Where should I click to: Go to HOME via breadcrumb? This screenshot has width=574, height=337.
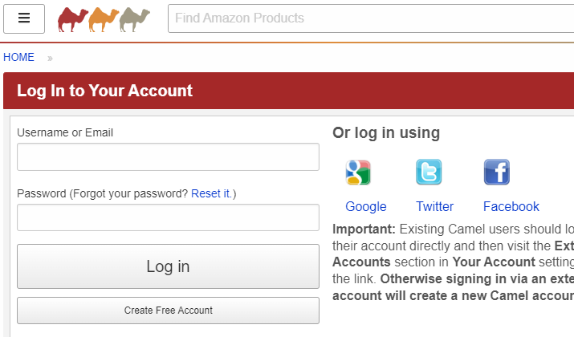18,57
